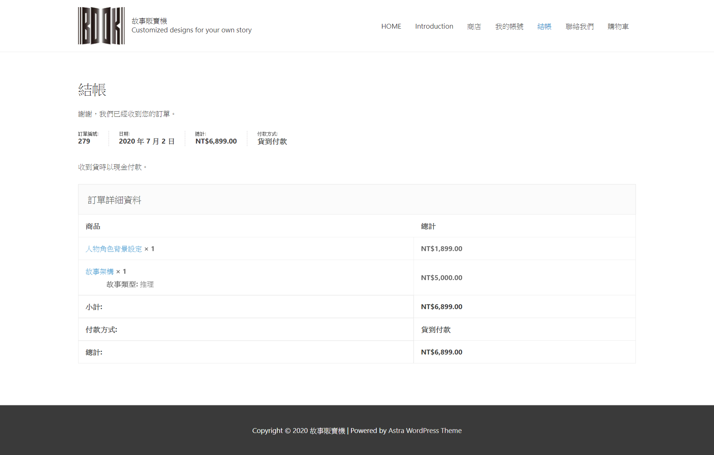Open the 故事架構 product link
The width and height of the screenshot is (714, 455).
point(100,272)
